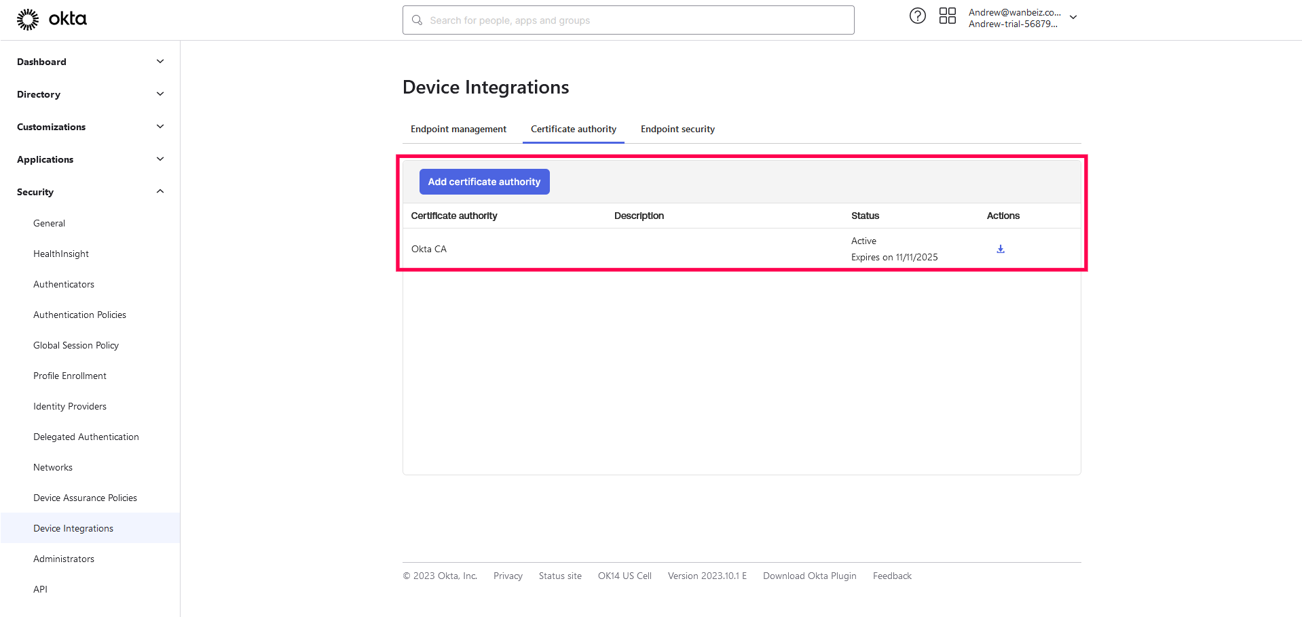Expand the Directory menu section
This screenshot has width=1302, height=617.
click(160, 94)
